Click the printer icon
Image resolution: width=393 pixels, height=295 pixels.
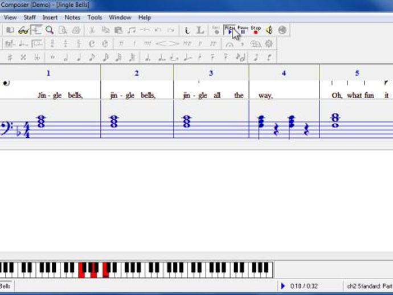click(x=76, y=30)
